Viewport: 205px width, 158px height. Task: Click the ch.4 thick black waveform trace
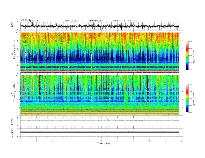pos(100,132)
